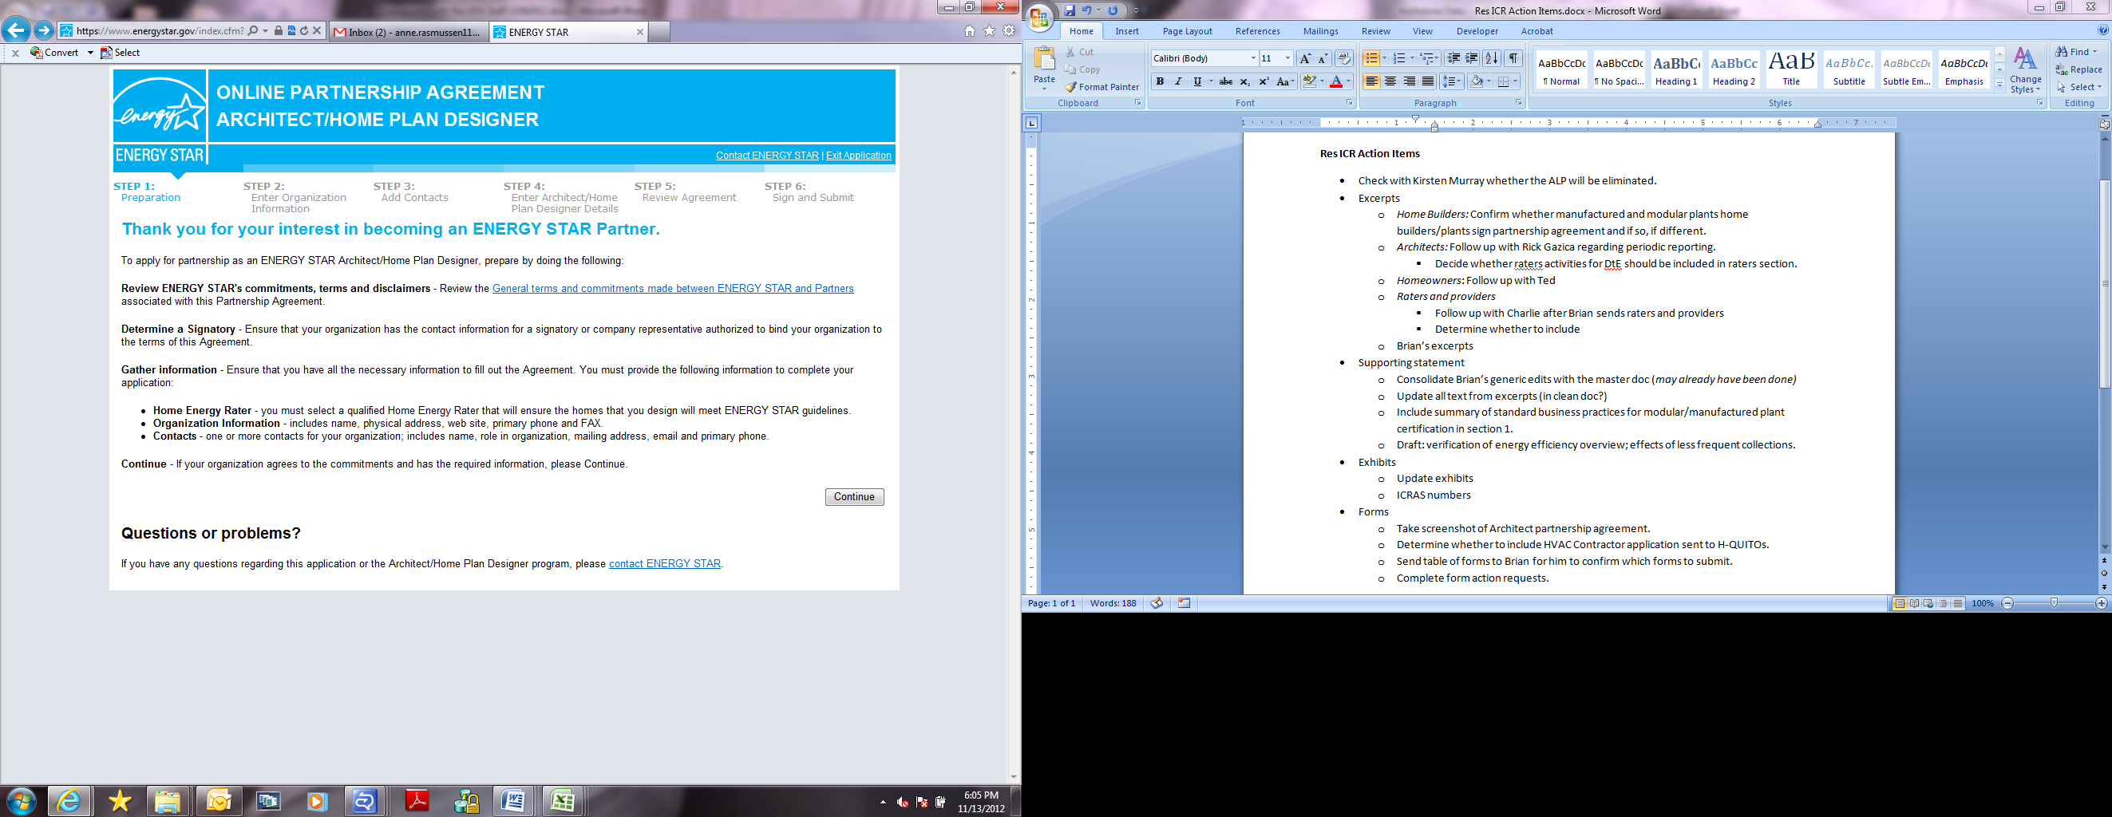Screen dimensions: 2112x817
Task: Apply the text highlight color
Action: point(1308,82)
